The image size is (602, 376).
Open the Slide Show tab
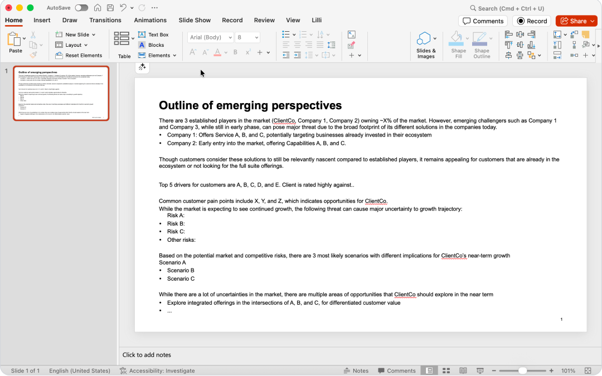pyautogui.click(x=195, y=20)
